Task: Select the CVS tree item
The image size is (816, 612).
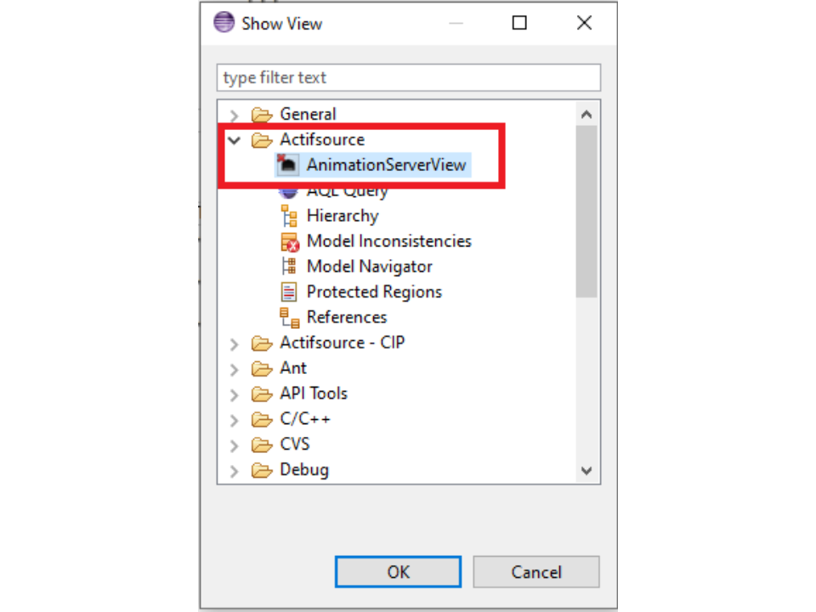Action: click(294, 445)
